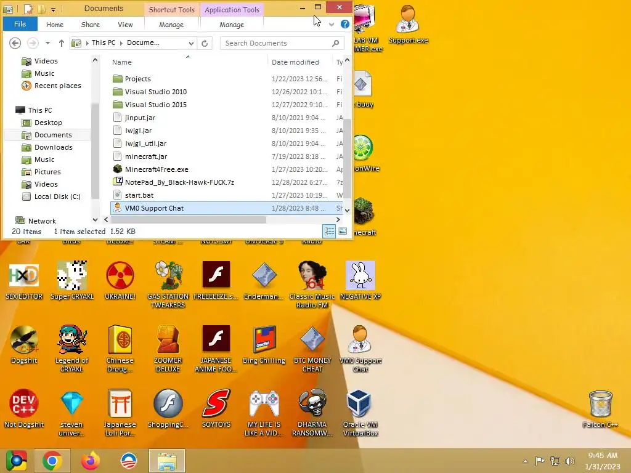Select the BTC MONEY CHEAT icon
631x473 pixels.
pyautogui.click(x=312, y=349)
